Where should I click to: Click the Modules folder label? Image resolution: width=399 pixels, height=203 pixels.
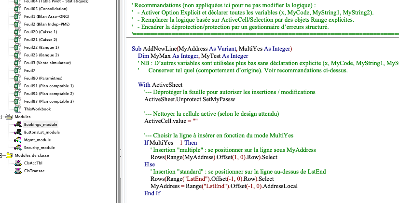pos(23,117)
